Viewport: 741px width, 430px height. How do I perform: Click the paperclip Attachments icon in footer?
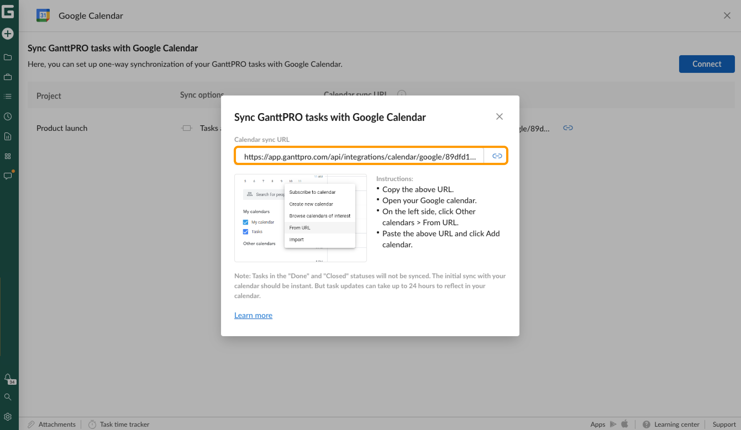[31, 424]
